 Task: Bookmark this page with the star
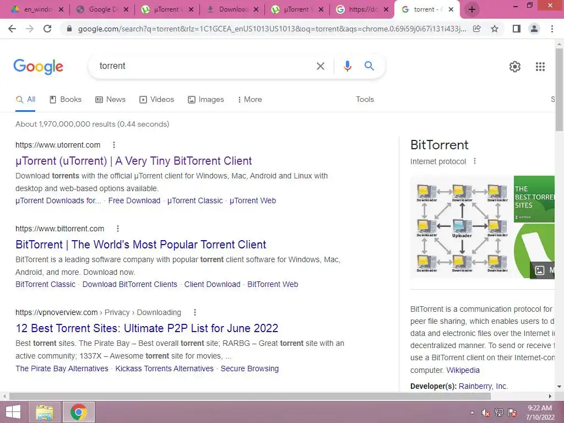click(x=495, y=29)
